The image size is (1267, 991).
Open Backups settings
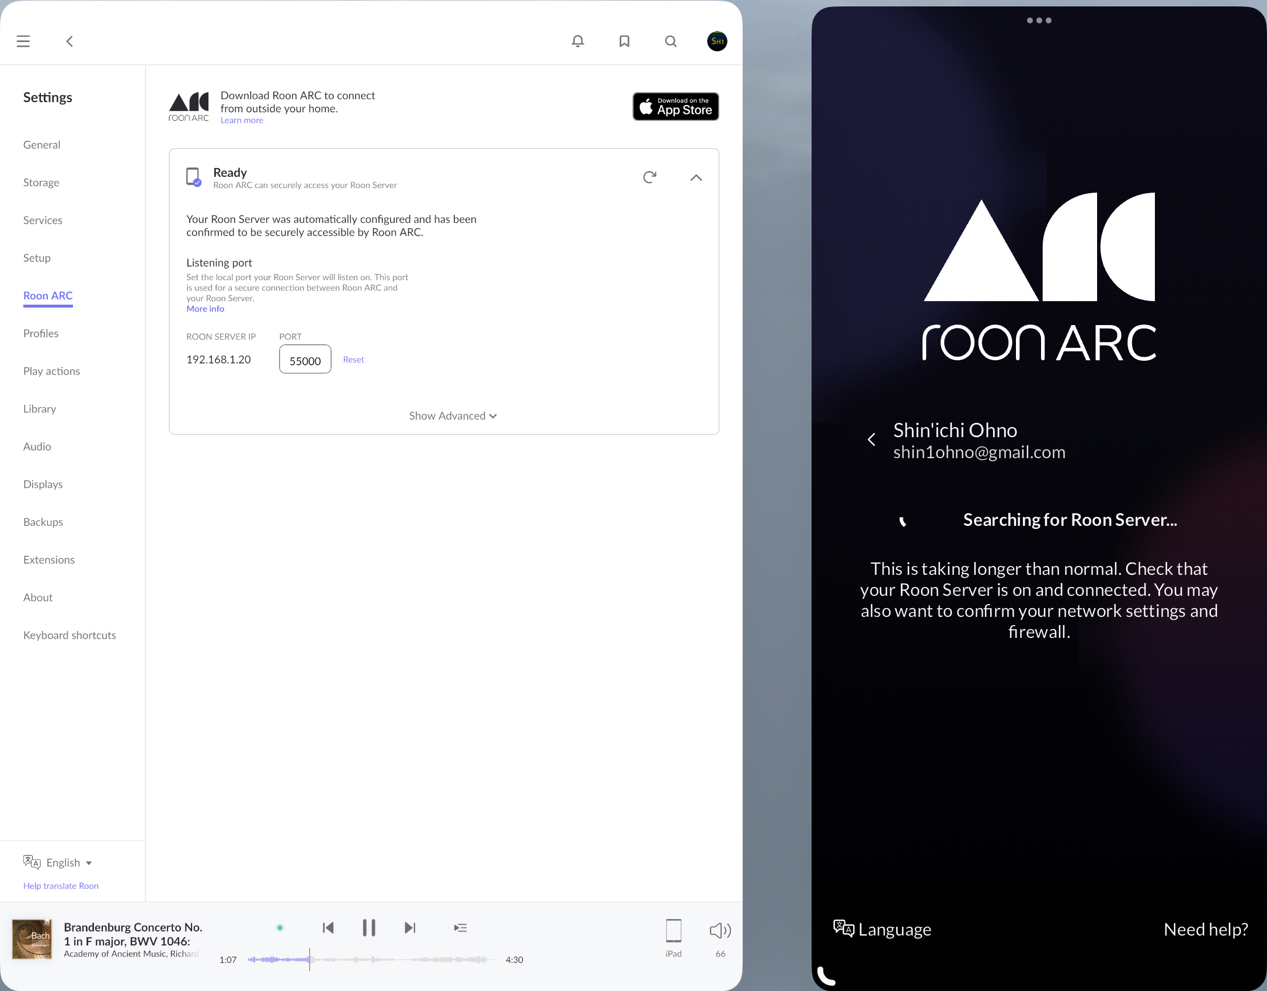(x=43, y=522)
